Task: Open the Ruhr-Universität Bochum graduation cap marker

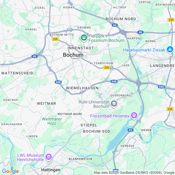Action: pos(114,104)
